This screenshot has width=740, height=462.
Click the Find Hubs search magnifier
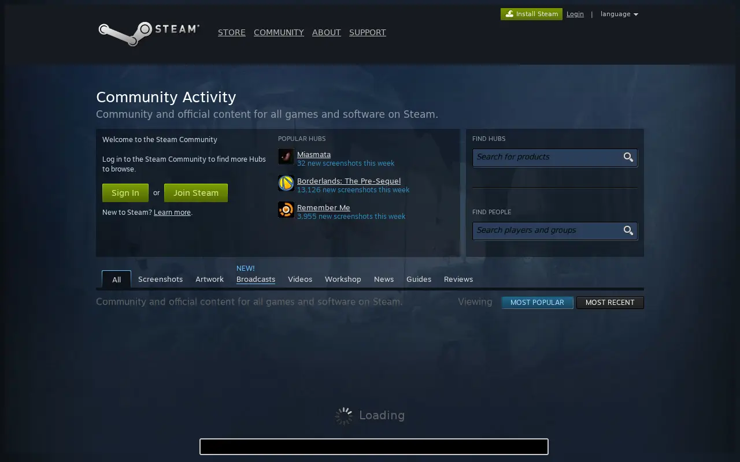pyautogui.click(x=628, y=157)
